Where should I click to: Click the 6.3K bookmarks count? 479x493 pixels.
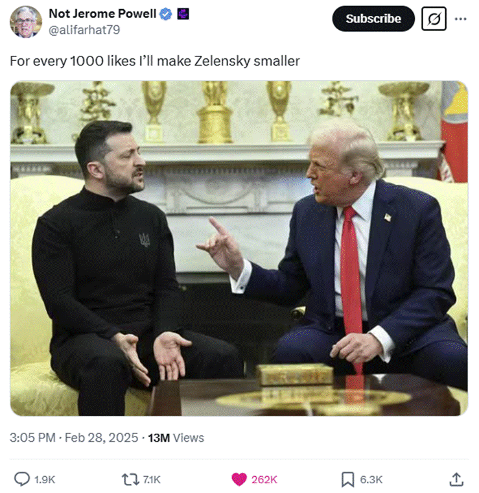coord(371,480)
